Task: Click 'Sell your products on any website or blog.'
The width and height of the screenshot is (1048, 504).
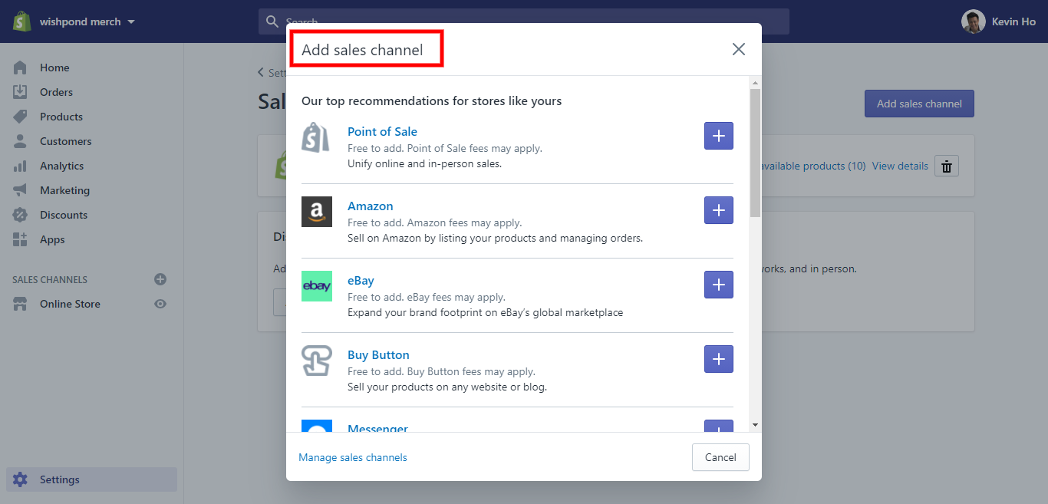Action: pyautogui.click(x=447, y=387)
